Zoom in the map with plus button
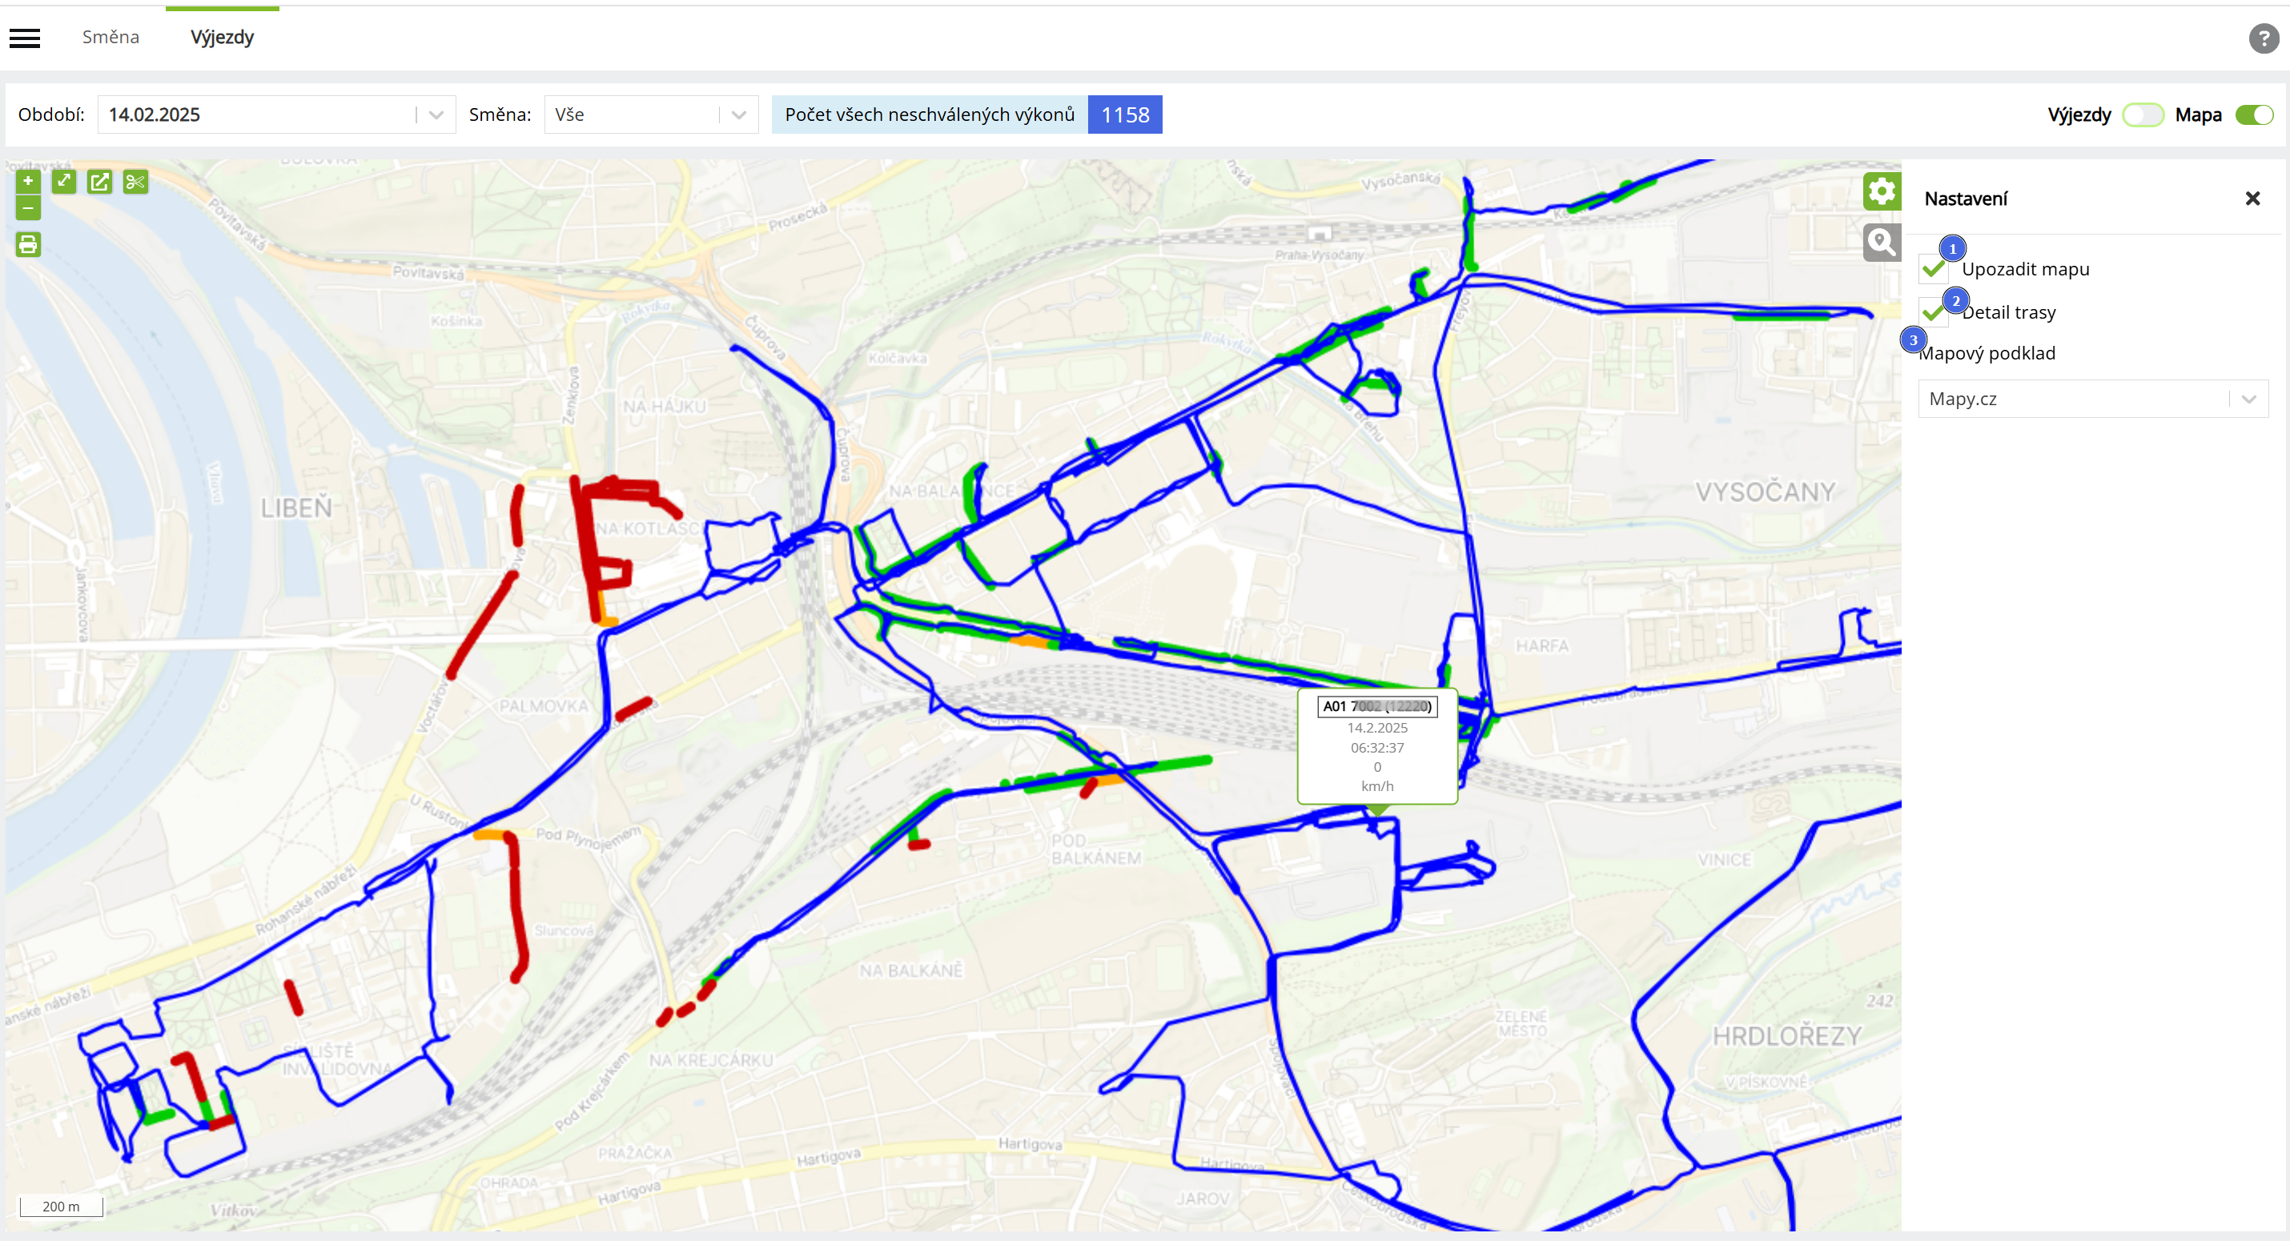This screenshot has height=1241, width=2290. point(29,182)
